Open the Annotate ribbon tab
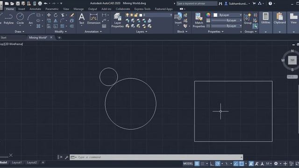Image resolution: width=299 pixels, height=168 pixels. [36, 9]
